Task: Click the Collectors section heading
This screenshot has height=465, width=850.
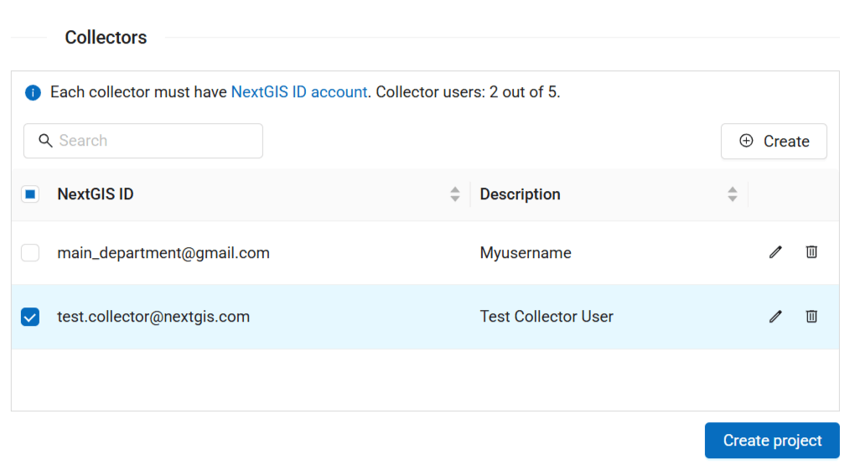Action: [x=106, y=38]
